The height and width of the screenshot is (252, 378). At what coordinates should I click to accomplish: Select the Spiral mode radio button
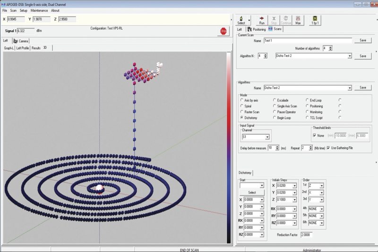(242, 106)
